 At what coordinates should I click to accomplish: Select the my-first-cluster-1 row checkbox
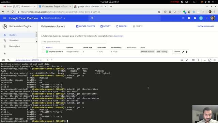pos(43,52)
